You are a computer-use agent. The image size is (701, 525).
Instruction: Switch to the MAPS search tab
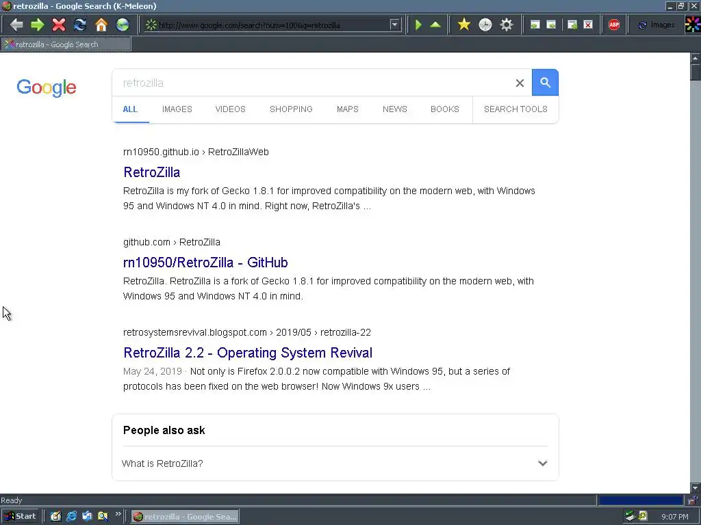point(347,109)
